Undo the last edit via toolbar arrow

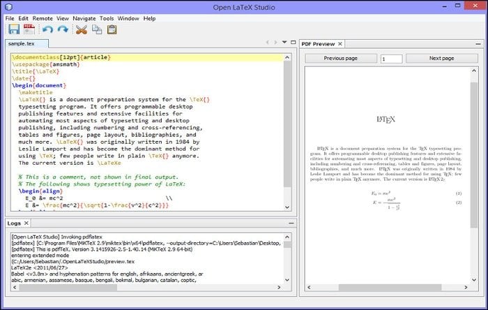[x=47, y=30]
